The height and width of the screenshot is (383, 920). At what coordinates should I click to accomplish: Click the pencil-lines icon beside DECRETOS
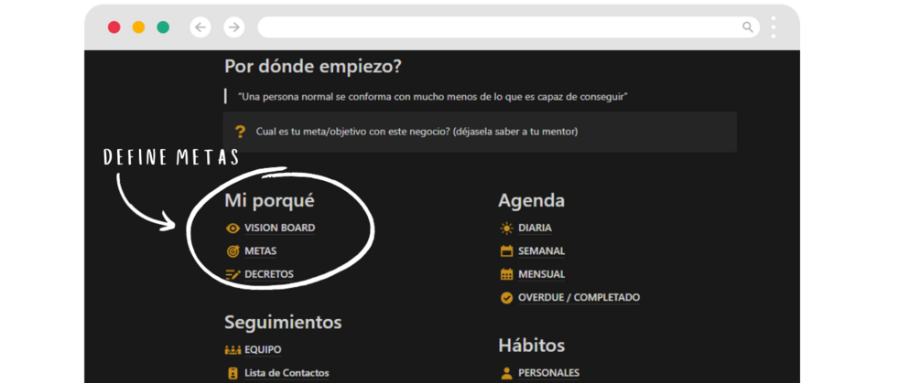tap(233, 274)
